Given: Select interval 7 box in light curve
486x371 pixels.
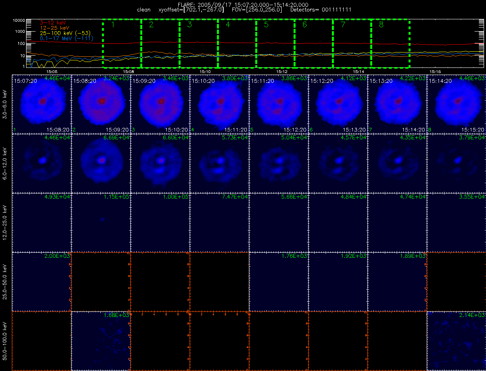Looking at the screenshot, I should point(352,43).
